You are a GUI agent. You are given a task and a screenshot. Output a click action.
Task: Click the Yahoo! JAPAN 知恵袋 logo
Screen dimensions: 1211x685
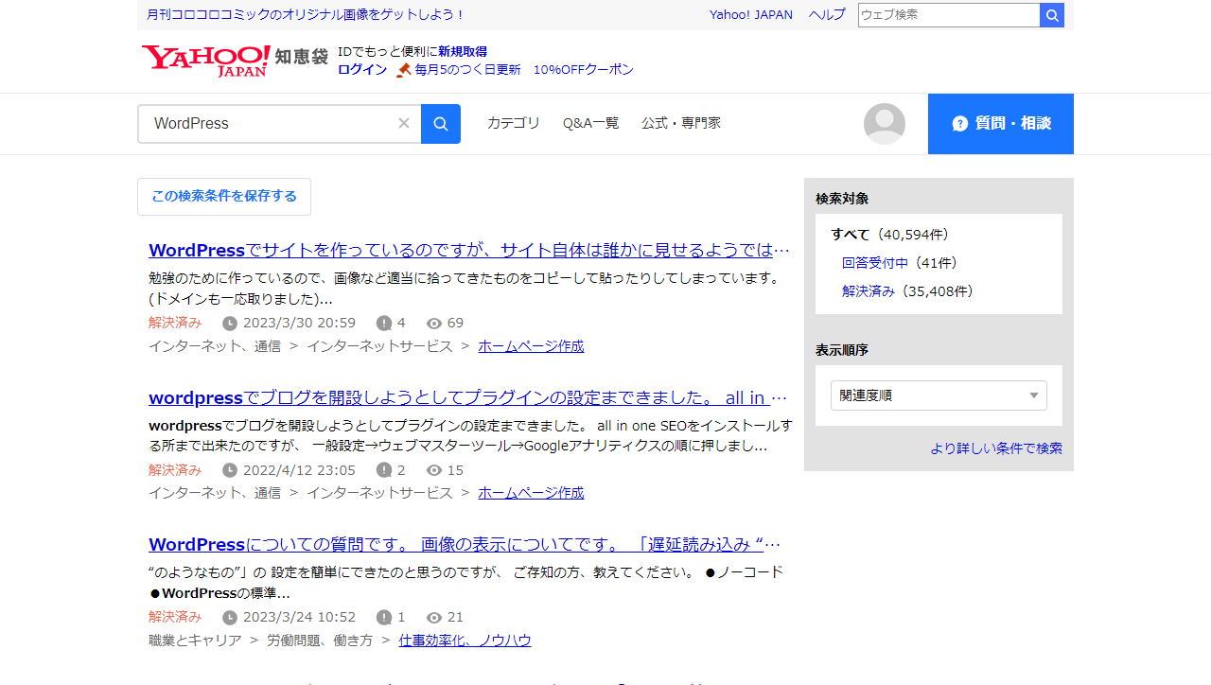point(235,61)
